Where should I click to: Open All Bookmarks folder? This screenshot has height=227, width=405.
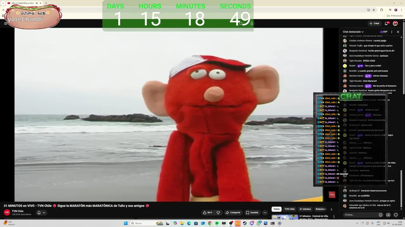(x=394, y=16)
